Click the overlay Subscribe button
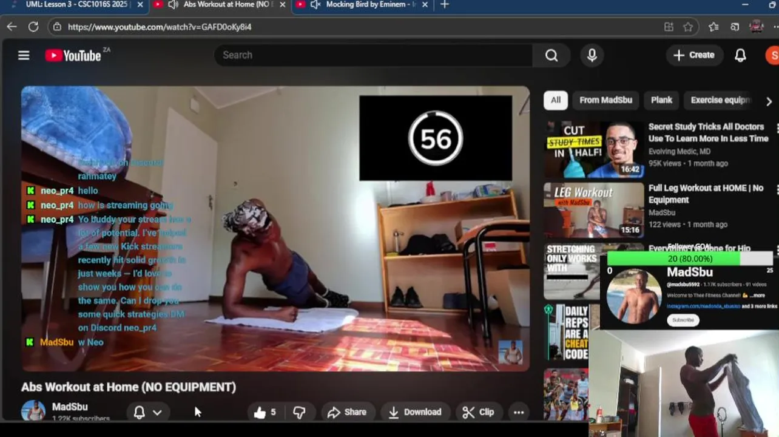 click(683, 320)
